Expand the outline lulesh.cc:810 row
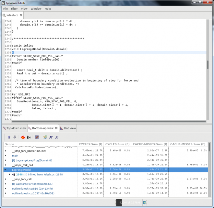 5,189
